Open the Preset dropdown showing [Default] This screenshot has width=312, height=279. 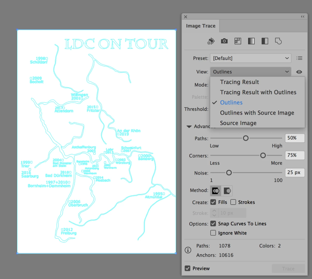click(x=251, y=58)
